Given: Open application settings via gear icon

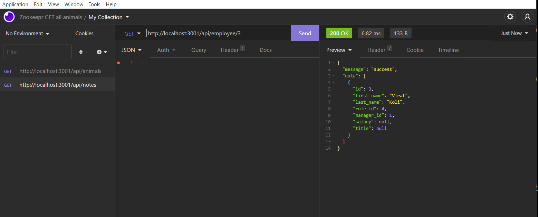Looking at the screenshot, I should point(510,17).
